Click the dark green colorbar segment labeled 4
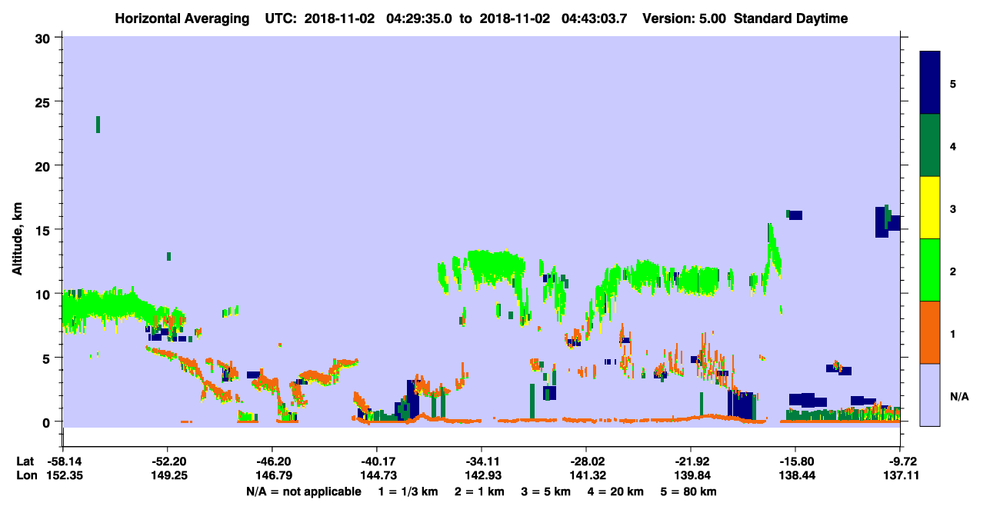 click(930, 145)
